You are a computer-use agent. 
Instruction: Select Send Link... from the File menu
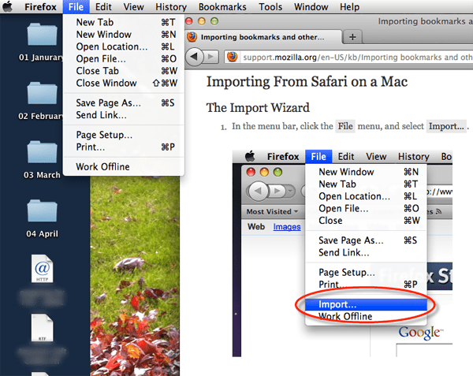click(101, 115)
